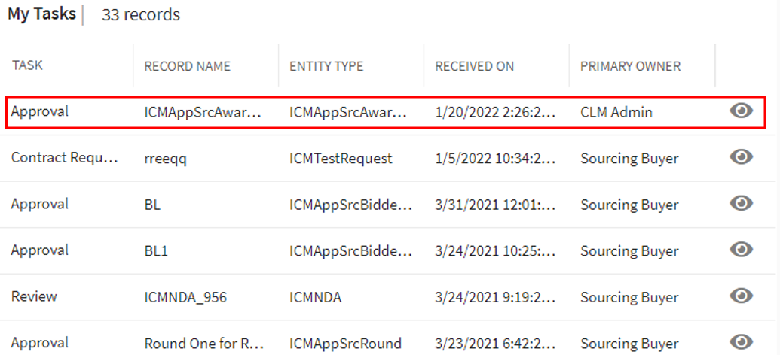Sort by the TASK column header
This screenshot has width=780, height=355.
[27, 65]
